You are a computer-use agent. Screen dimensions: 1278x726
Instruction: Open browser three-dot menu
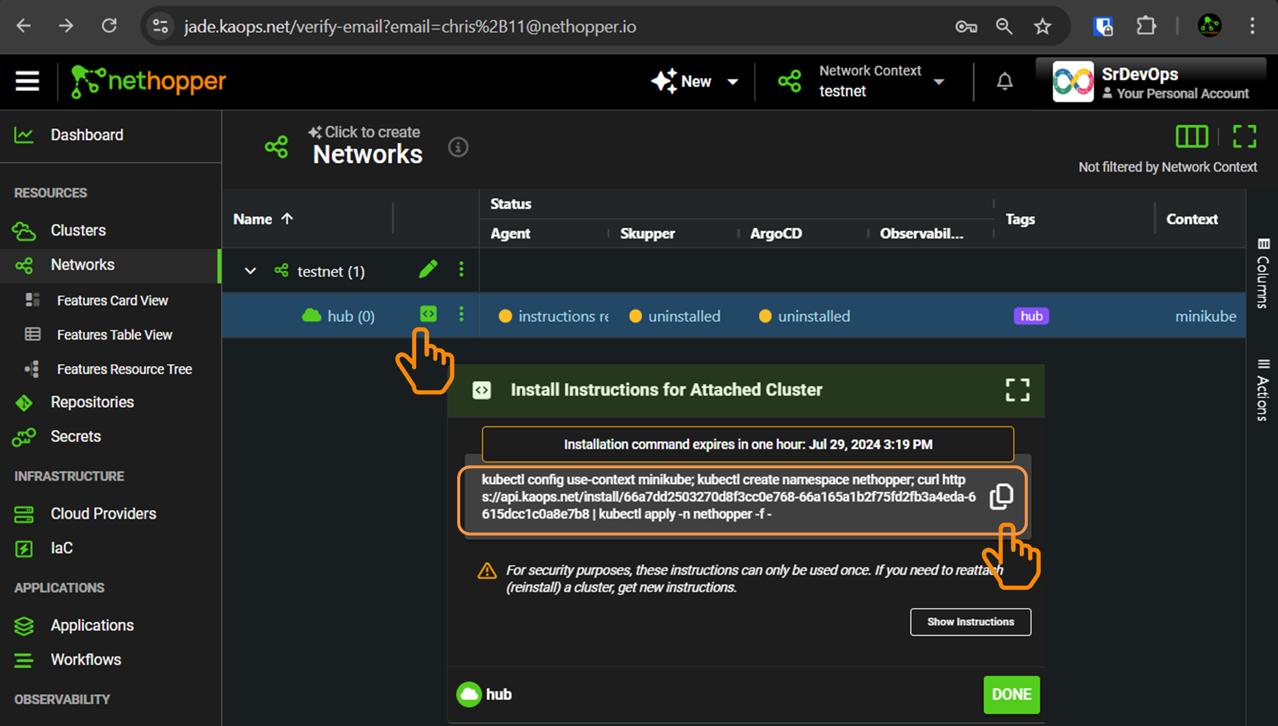(1252, 26)
